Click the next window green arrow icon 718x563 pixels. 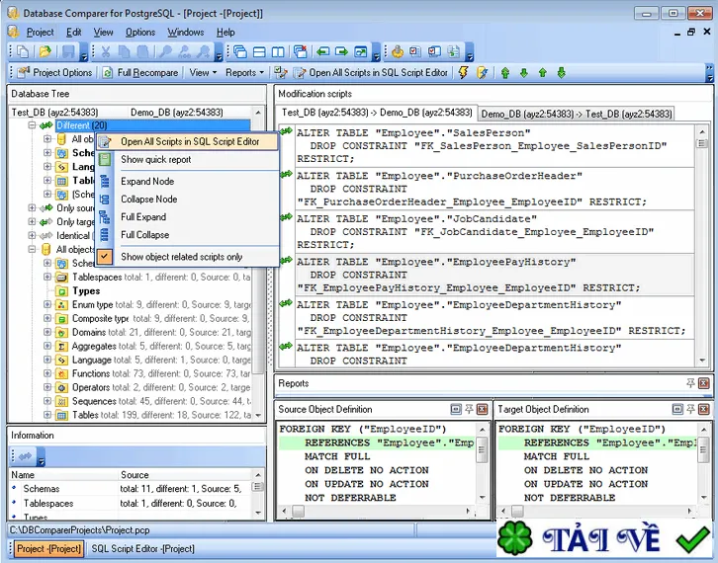point(341,51)
